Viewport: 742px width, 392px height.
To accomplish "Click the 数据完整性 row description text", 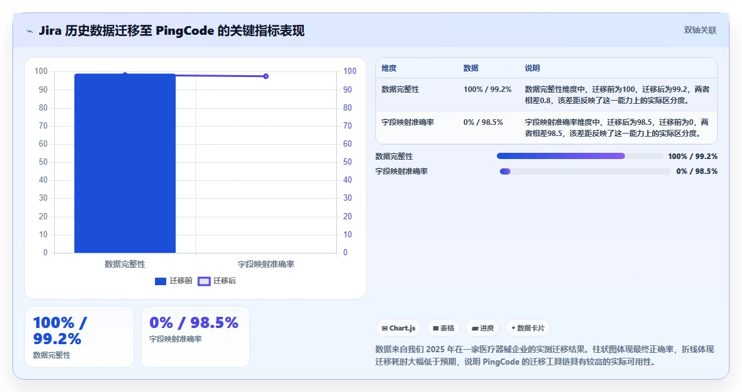I will click(617, 95).
